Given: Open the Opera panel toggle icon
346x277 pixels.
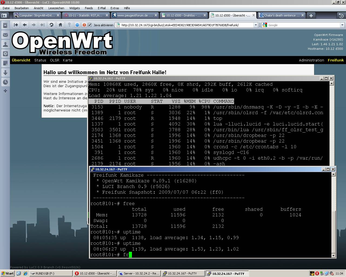Looking at the screenshot, I should pos(4,15).
